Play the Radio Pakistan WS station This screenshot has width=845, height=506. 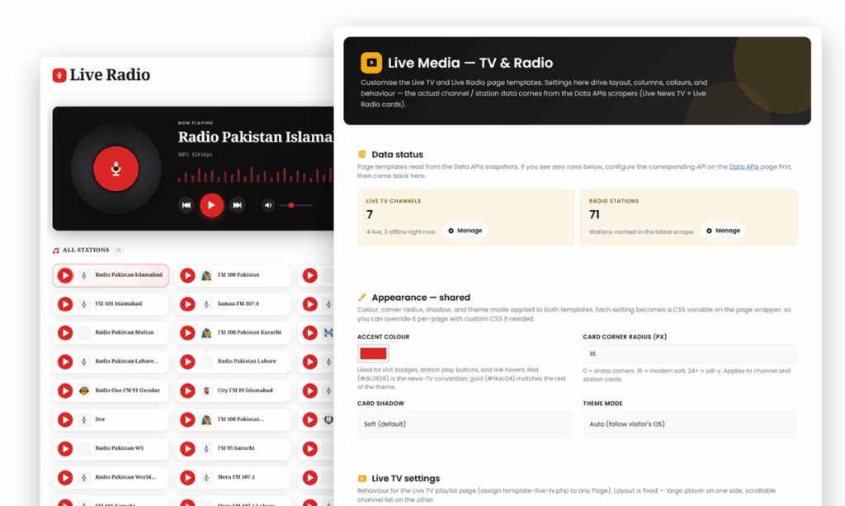[x=65, y=448]
